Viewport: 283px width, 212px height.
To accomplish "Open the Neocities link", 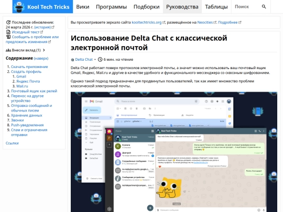I will coord(206,23).
